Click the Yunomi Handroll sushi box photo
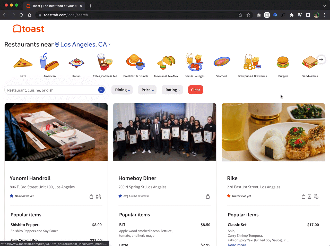This screenshot has height=246, width=330. (x=56, y=132)
